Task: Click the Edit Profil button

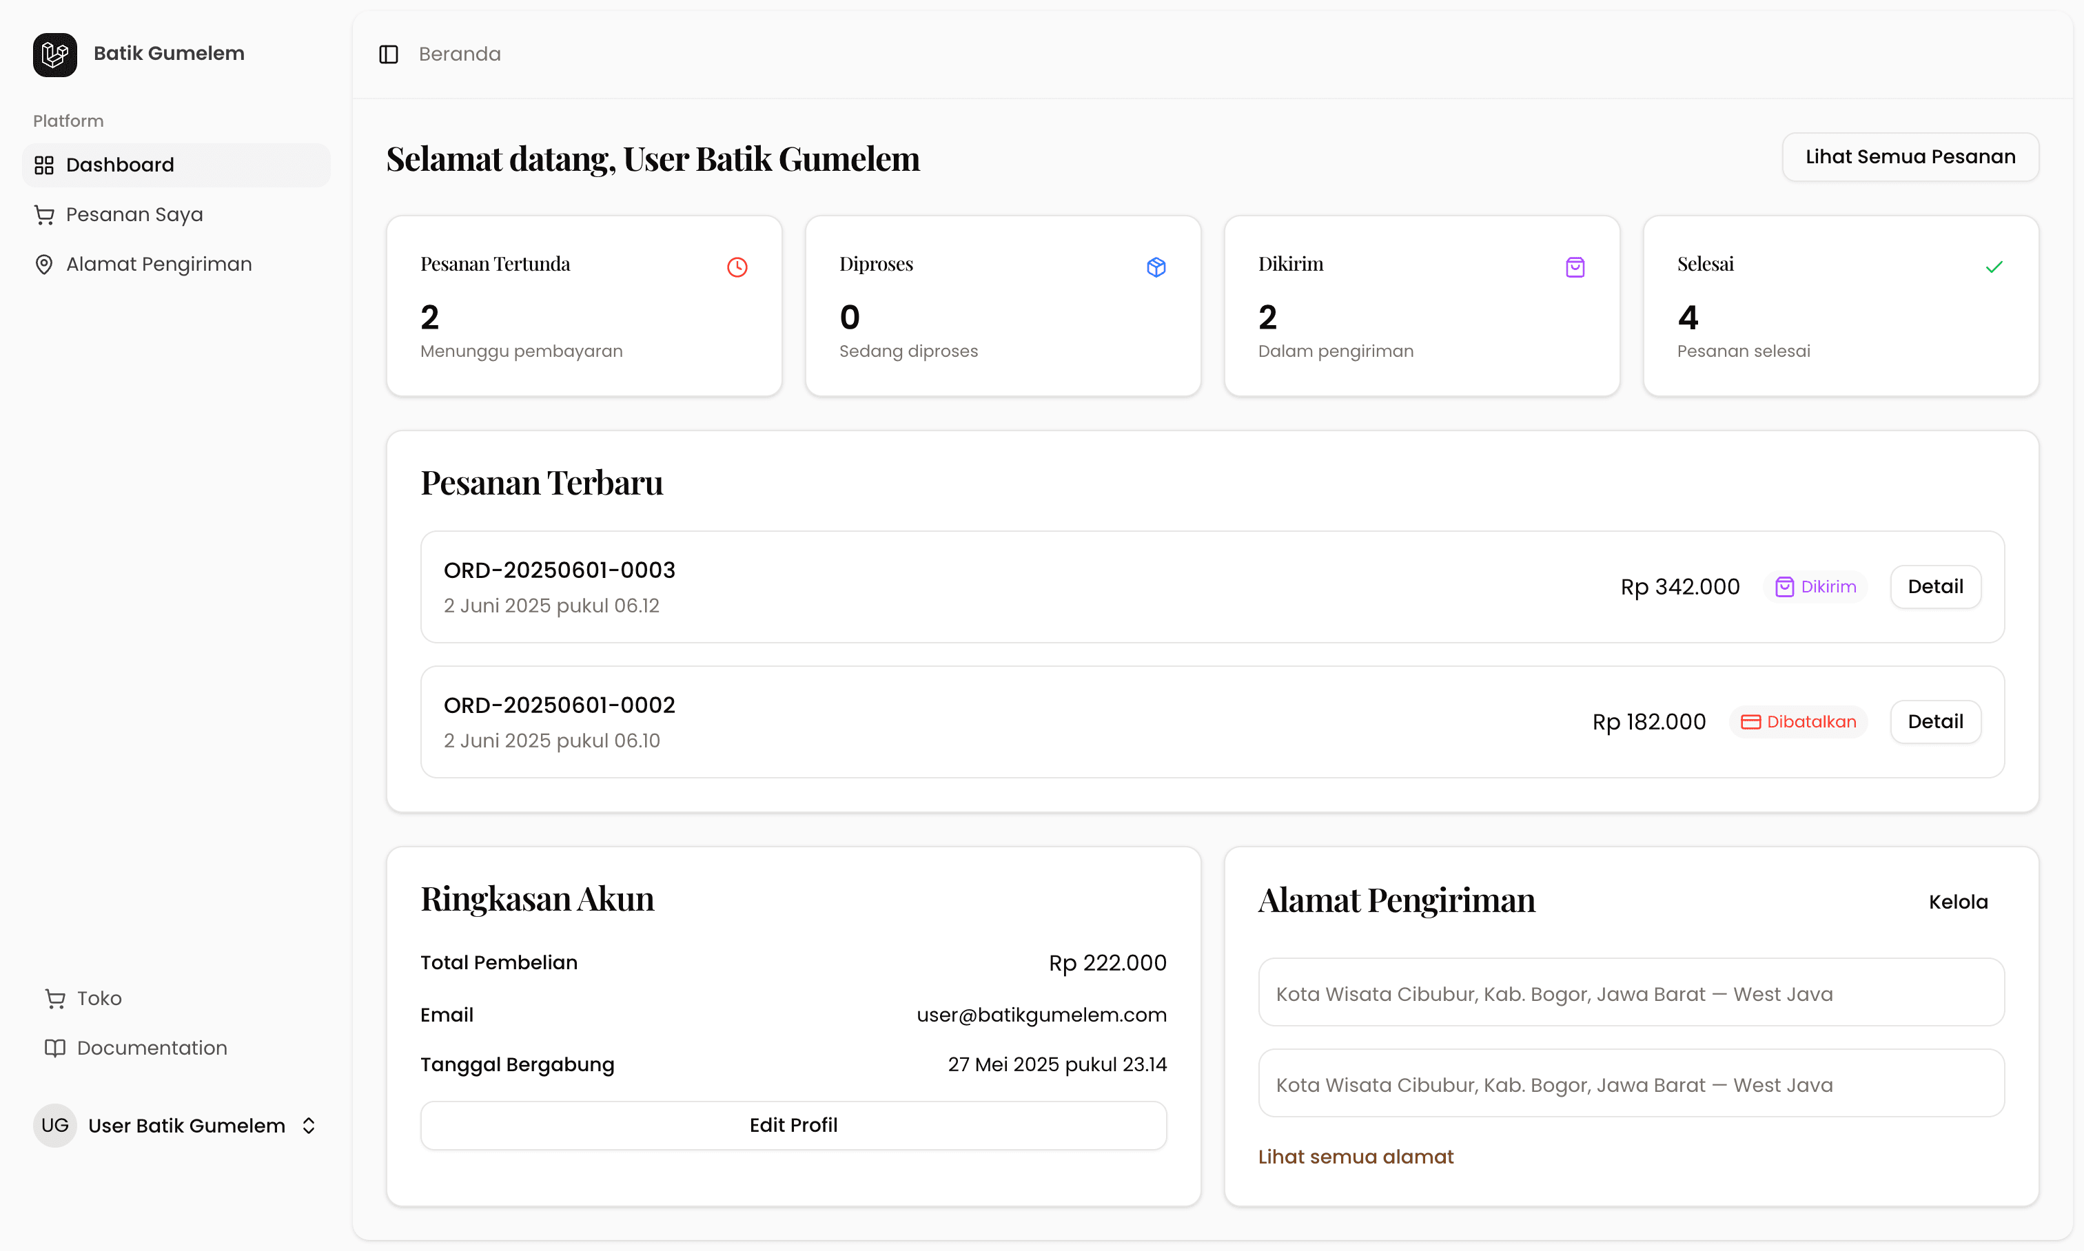Action: click(794, 1126)
